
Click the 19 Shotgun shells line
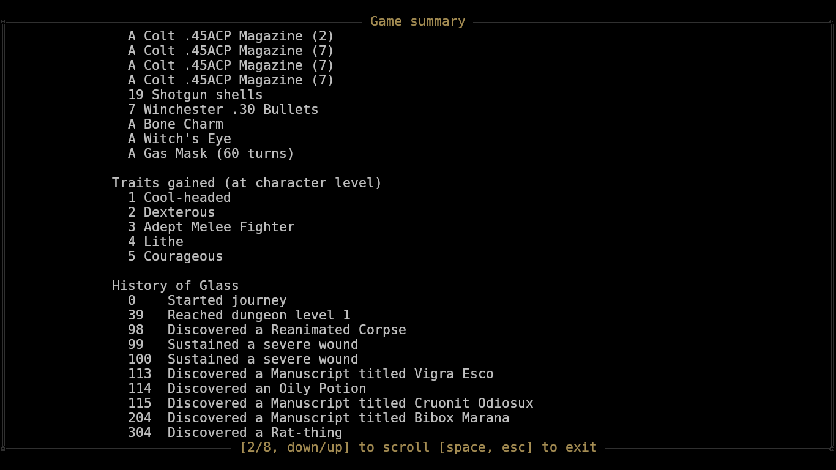(x=195, y=95)
